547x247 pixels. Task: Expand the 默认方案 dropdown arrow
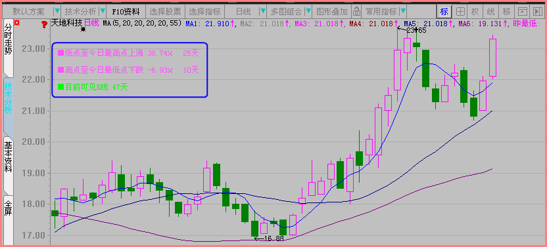[58, 12]
